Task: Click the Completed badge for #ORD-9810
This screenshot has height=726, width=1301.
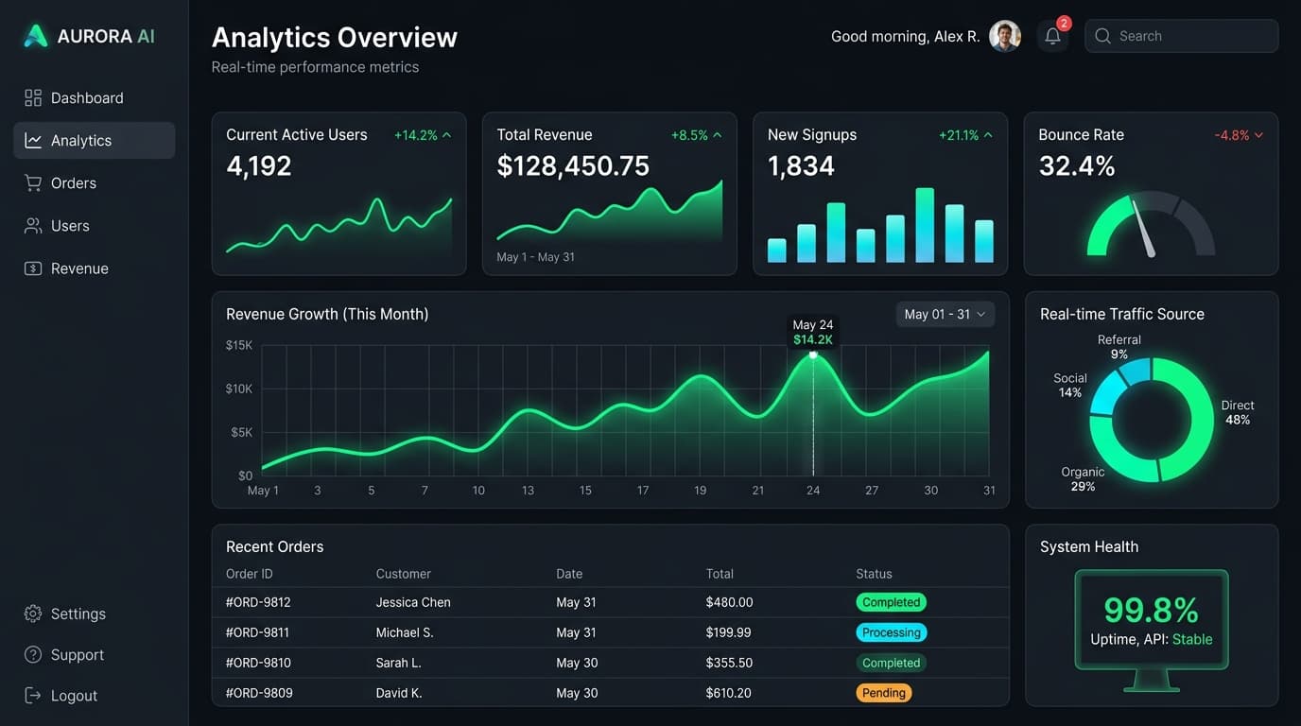Action: tap(891, 663)
